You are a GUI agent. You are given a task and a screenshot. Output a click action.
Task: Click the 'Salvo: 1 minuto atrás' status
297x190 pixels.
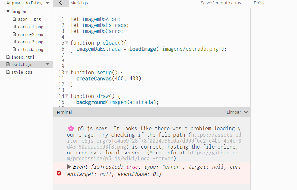(221, 3)
